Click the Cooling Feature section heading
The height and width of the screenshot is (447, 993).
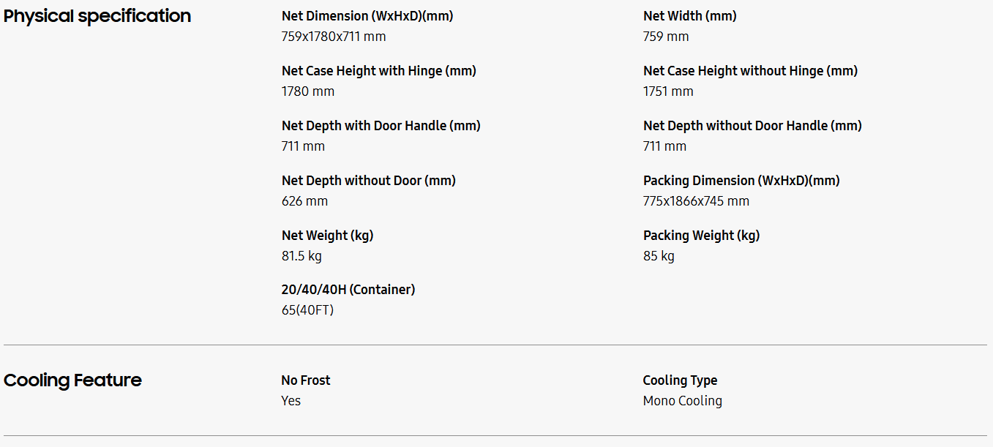72,380
